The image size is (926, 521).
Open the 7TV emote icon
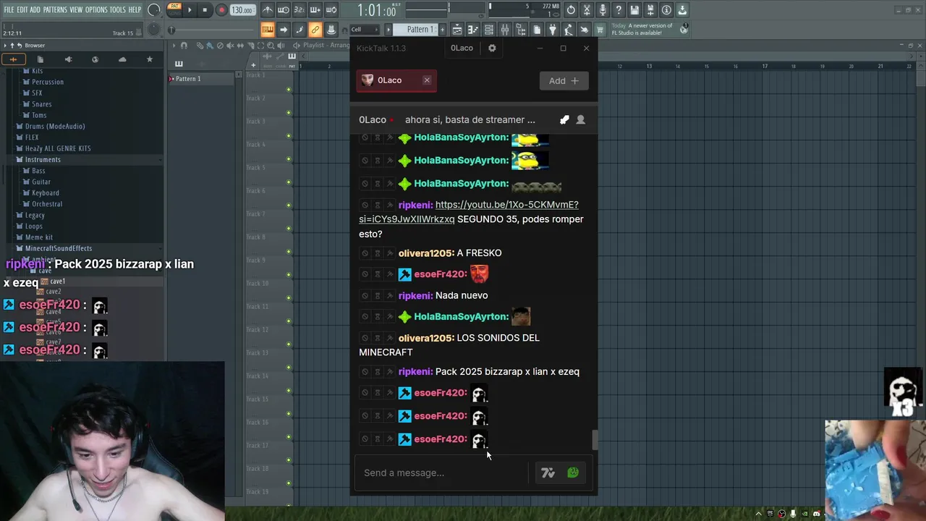548,473
